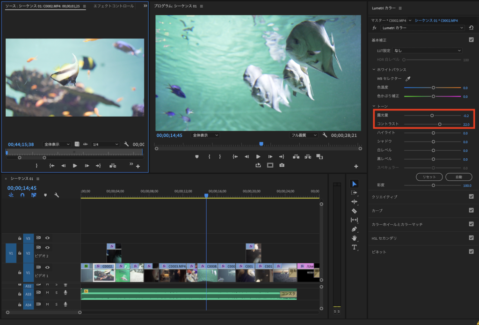Image resolution: width=479 pixels, height=325 pixels.
Task: Click the Export Frame camera icon
Action: click(282, 165)
